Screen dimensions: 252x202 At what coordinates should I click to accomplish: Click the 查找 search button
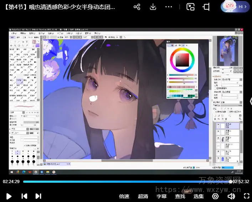pyautogui.click(x=180, y=196)
